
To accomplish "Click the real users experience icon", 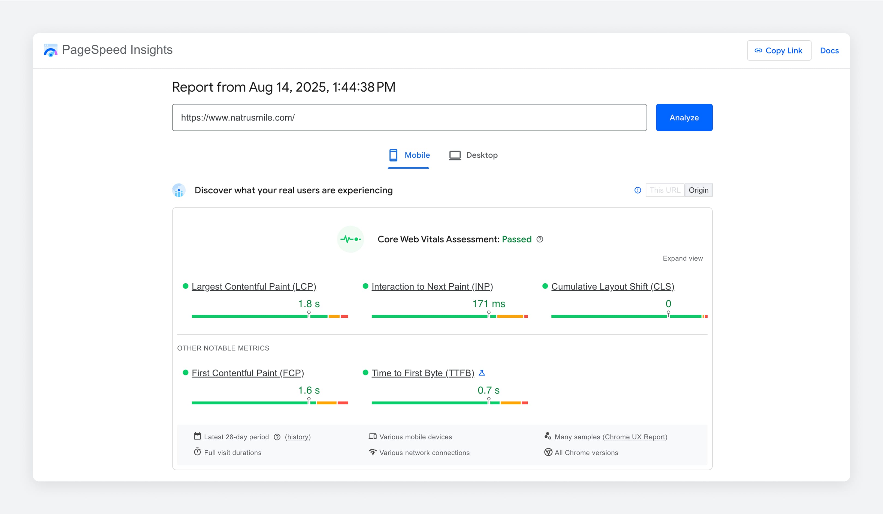I will (179, 190).
